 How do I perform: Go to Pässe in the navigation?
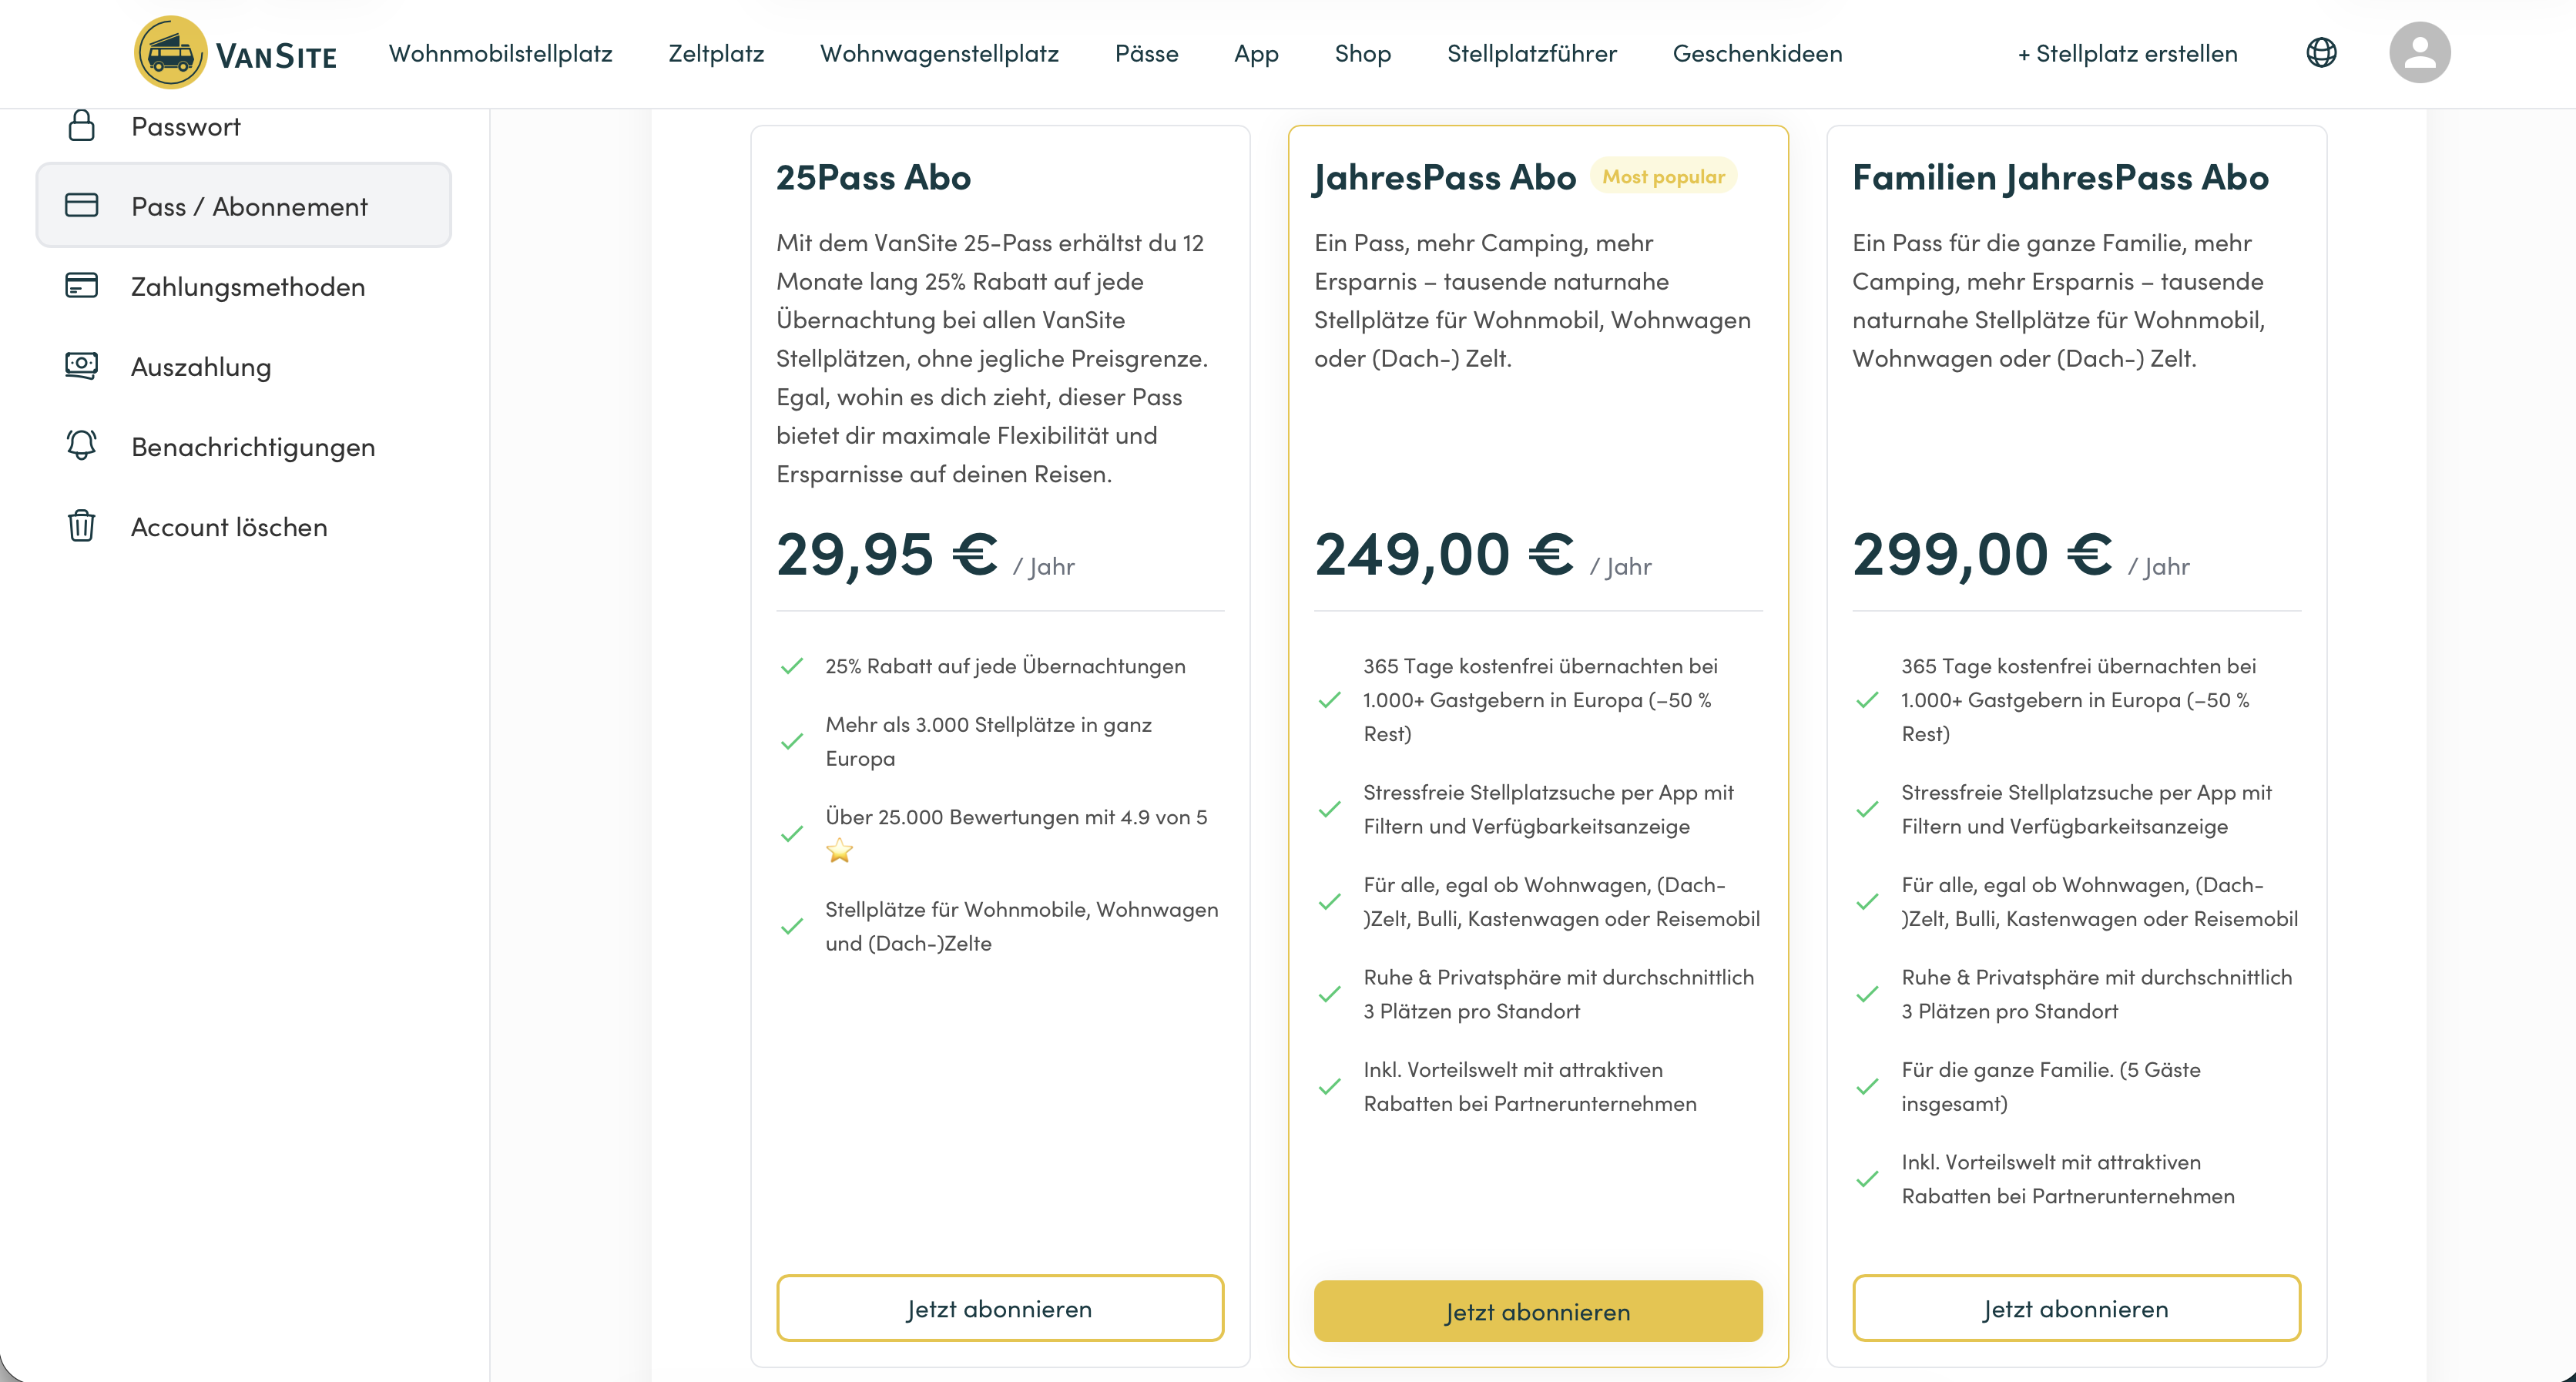(x=1146, y=54)
